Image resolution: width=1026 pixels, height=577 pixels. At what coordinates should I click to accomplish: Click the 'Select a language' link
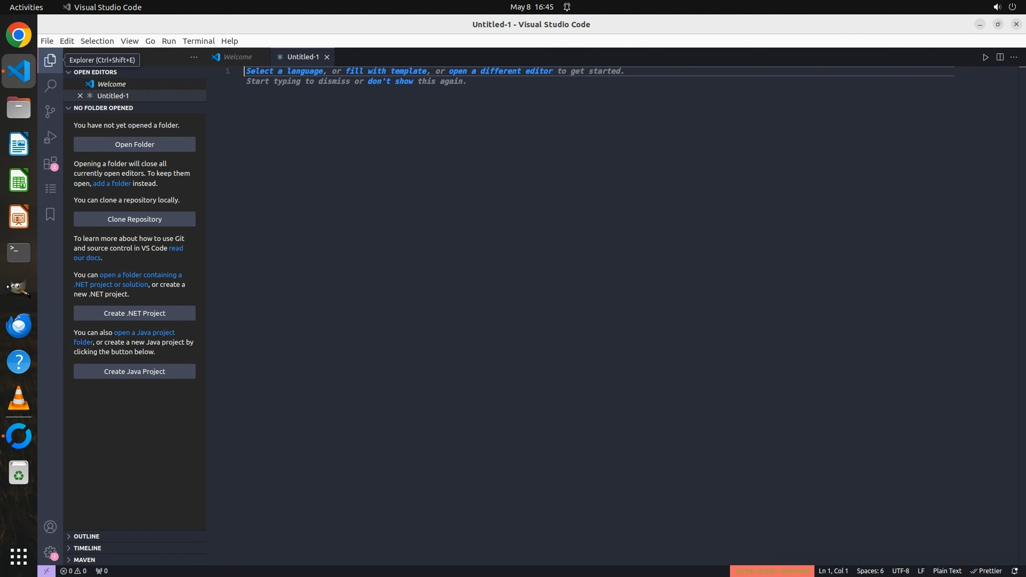click(x=284, y=71)
